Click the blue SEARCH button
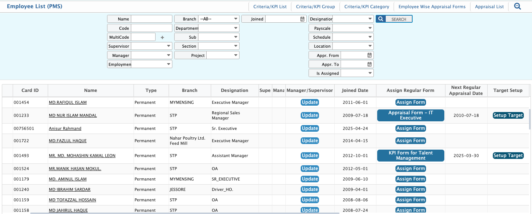This screenshot has width=532, height=214. click(x=394, y=19)
